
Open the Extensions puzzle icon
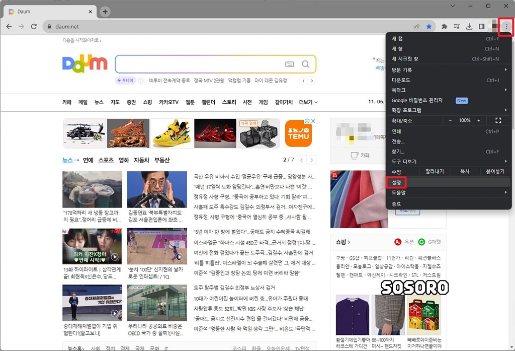coord(445,27)
